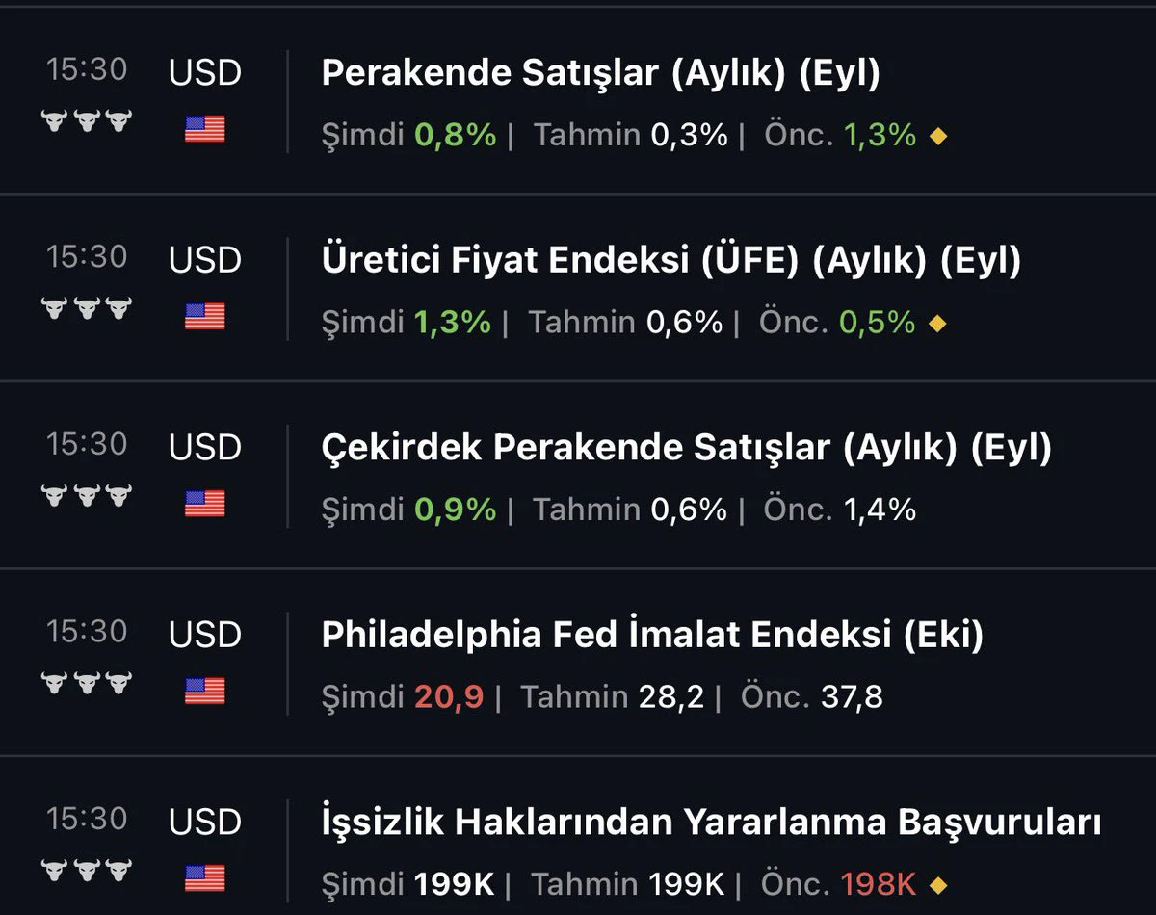This screenshot has width=1156, height=915.
Task: Click yellow revision diamond beside Önc. 198K
Action: point(938,885)
